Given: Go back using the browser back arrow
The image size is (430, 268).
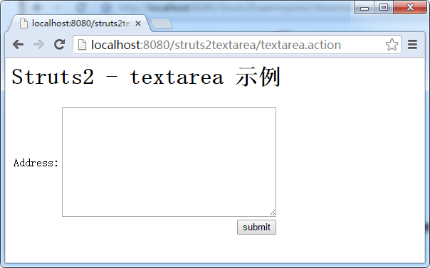Looking at the screenshot, I should [x=18, y=45].
